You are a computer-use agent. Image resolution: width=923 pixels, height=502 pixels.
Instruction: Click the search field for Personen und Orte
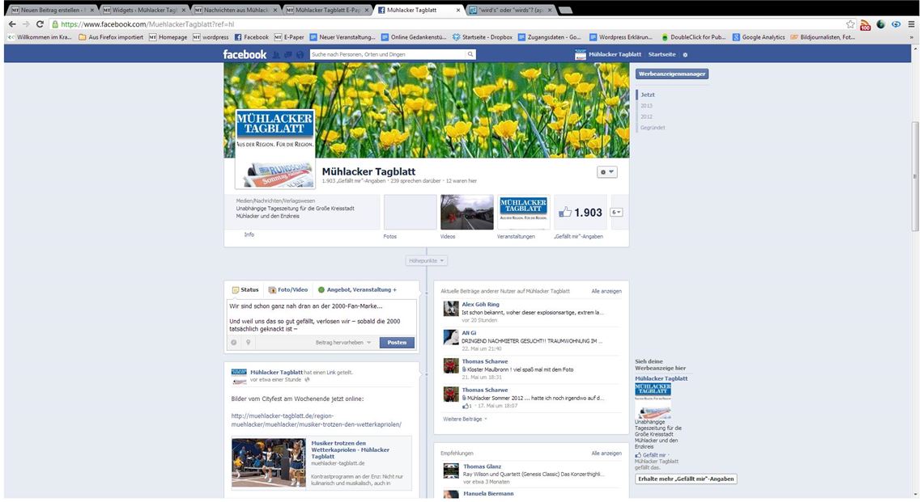pyautogui.click(x=381, y=53)
